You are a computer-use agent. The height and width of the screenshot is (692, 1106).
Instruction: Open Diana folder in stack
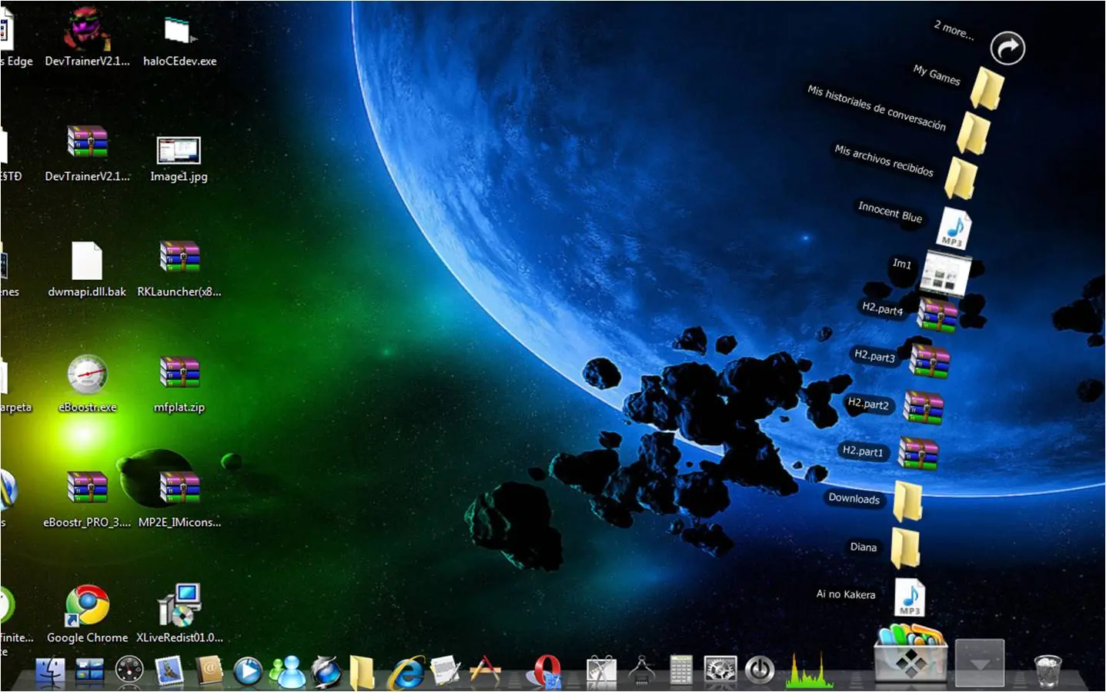[906, 547]
